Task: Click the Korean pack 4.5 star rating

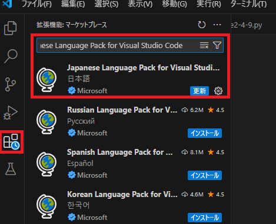Action: coord(216,195)
